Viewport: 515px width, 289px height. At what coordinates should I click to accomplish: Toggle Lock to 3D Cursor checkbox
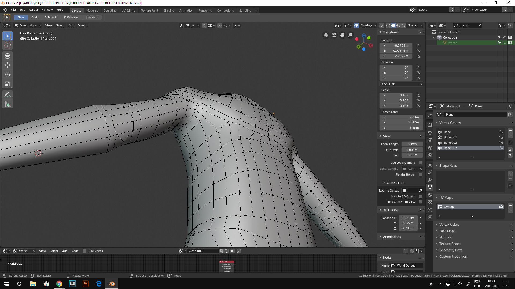coord(421,196)
